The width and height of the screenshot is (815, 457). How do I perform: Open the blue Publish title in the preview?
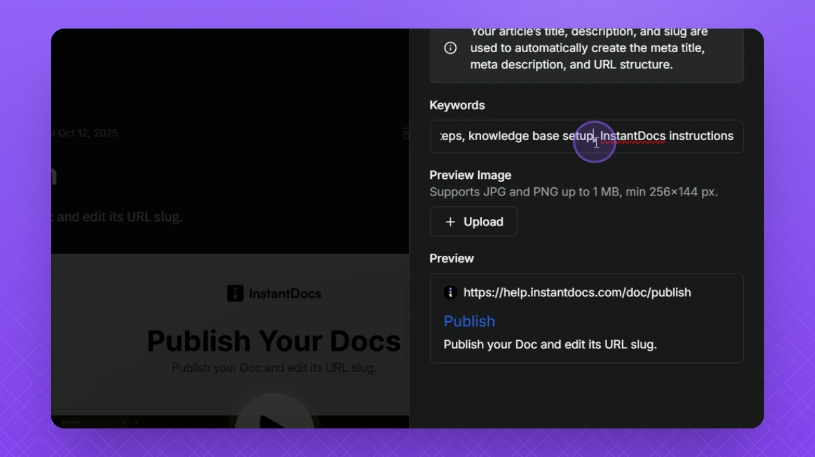point(469,321)
